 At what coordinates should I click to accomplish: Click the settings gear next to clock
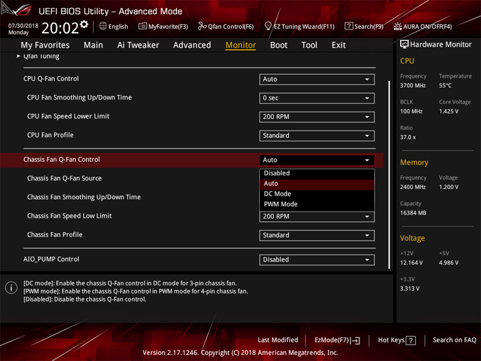84,24
